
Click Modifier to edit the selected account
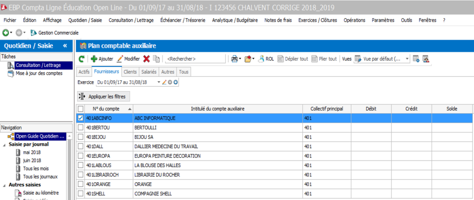[x=128, y=59]
